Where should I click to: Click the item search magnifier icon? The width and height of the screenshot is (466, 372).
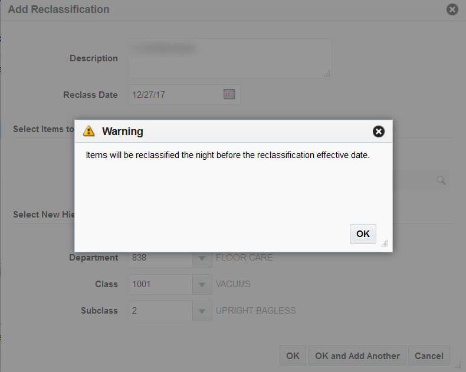pyautogui.click(x=441, y=180)
